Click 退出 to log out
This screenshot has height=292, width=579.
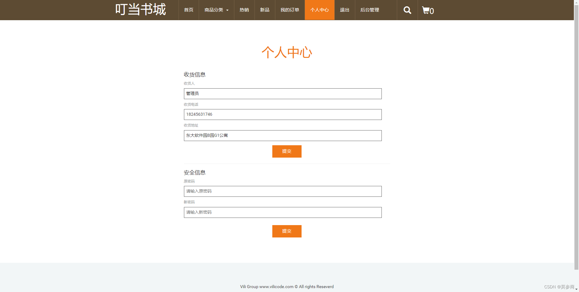click(344, 10)
